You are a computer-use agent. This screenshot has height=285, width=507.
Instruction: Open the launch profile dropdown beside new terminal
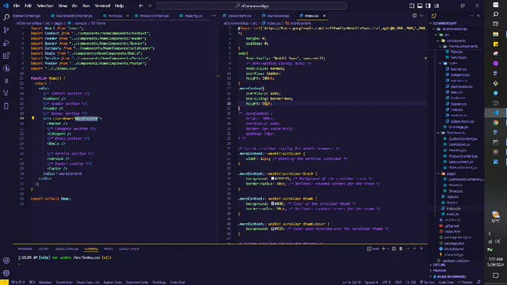click(x=388, y=249)
